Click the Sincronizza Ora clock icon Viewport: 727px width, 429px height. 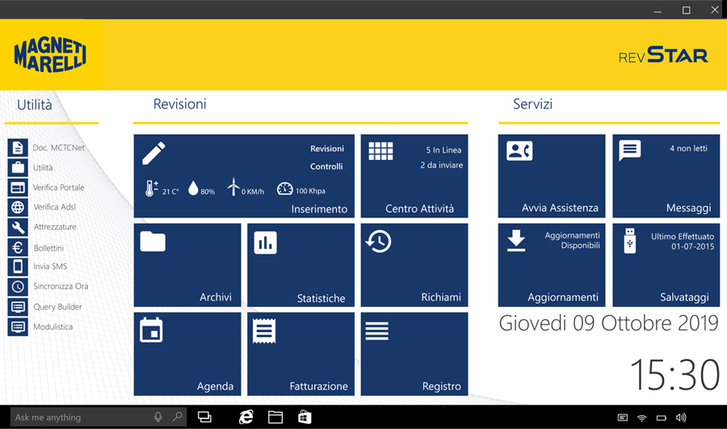(x=18, y=287)
